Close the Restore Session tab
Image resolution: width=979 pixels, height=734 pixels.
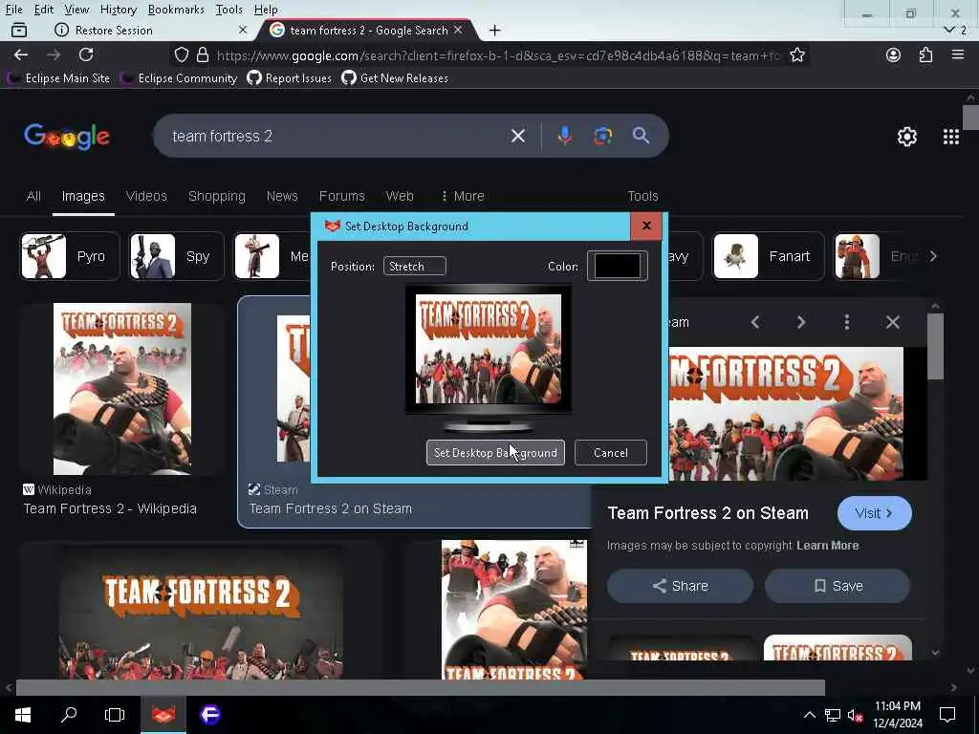pyautogui.click(x=243, y=30)
